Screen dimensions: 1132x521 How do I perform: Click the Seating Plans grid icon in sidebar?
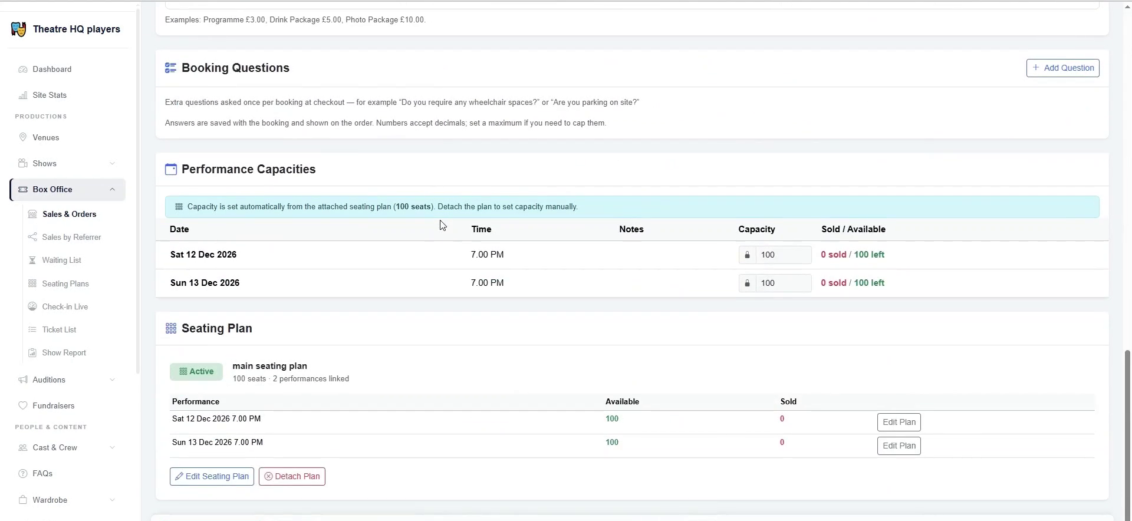click(32, 283)
